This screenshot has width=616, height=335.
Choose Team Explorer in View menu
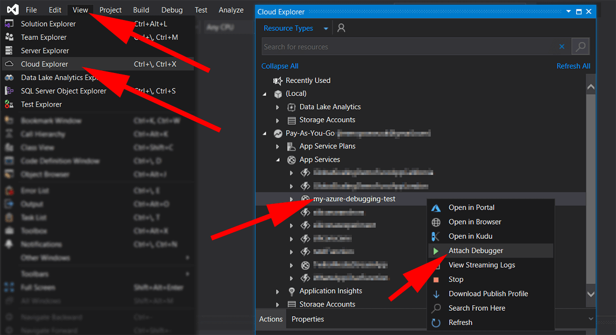[x=98, y=37]
